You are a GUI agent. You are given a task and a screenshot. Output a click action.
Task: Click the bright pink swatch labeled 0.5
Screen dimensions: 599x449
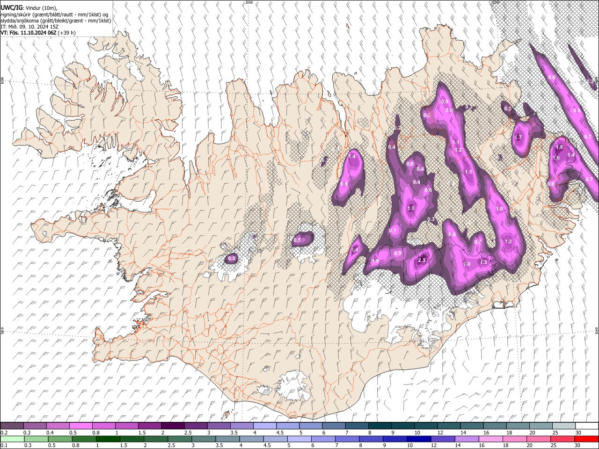(80, 426)
